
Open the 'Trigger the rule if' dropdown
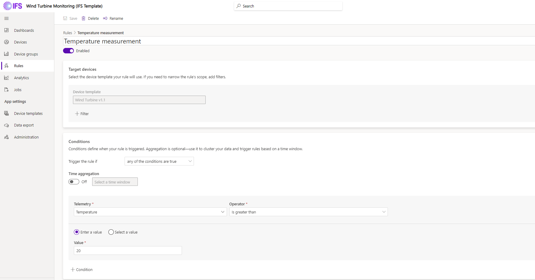point(159,161)
